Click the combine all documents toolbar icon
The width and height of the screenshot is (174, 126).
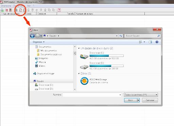pyautogui.click(x=53, y=10)
